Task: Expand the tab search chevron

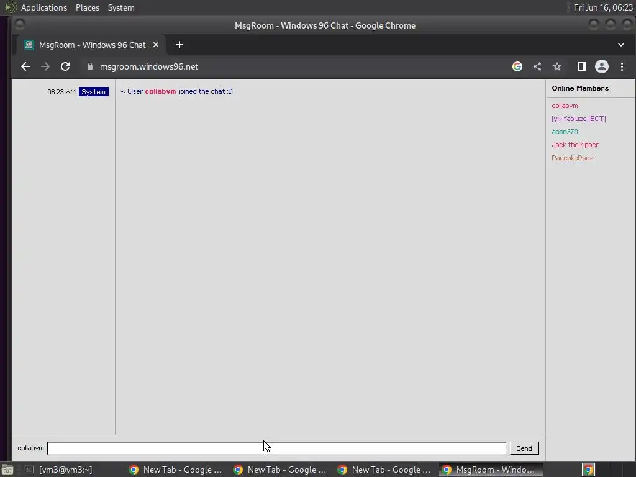Action: tap(621, 45)
